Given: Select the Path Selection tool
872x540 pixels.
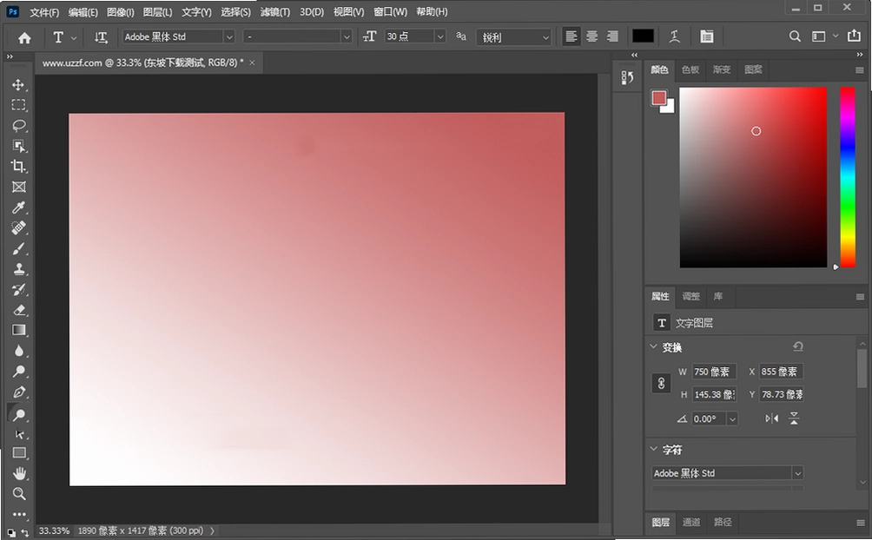Looking at the screenshot, I should (18, 434).
